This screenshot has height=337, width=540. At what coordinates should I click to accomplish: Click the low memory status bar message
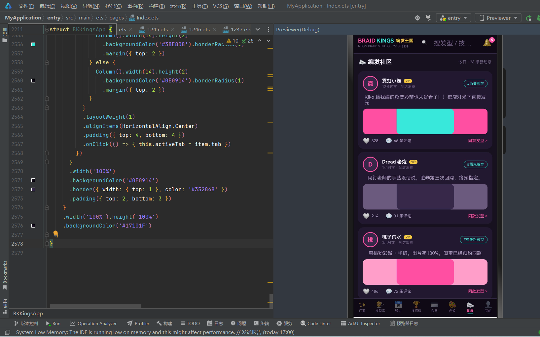click(x=155, y=332)
